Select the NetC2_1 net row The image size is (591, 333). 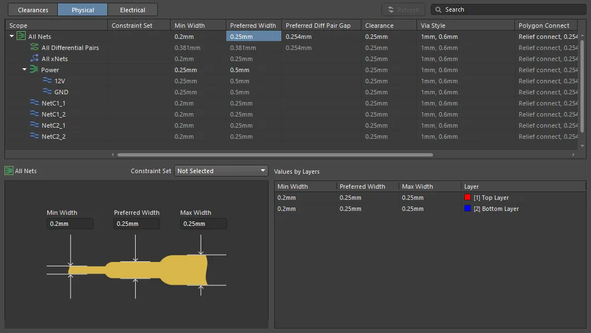53,125
